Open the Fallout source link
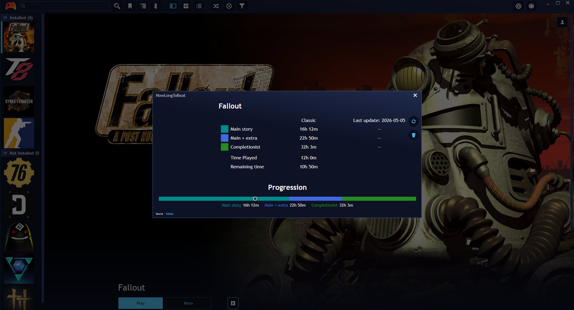This screenshot has height=310, width=574. click(x=170, y=214)
